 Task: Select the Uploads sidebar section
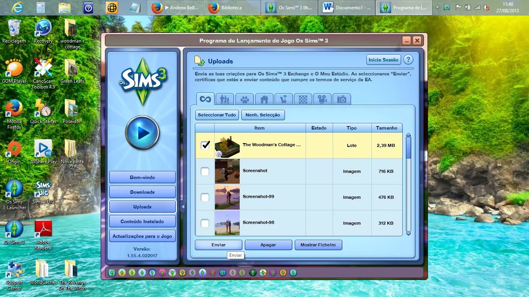[x=142, y=207]
